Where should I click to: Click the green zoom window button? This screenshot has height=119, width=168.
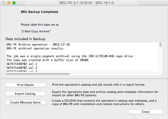pyautogui.click(x=14, y=3)
